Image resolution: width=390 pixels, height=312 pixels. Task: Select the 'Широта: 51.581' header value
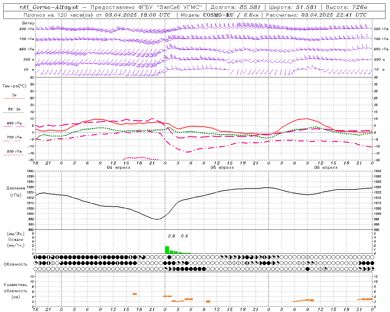(293, 7)
